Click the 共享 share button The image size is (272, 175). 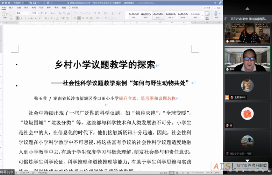(207, 8)
